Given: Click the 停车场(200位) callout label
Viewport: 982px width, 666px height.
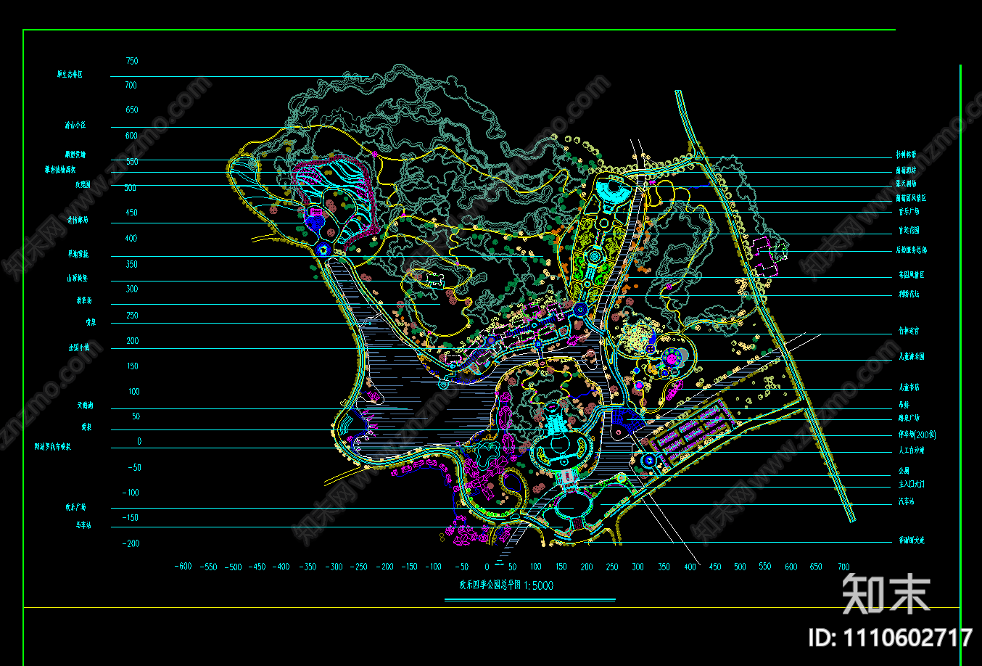Looking at the screenshot, I should pos(917,435).
